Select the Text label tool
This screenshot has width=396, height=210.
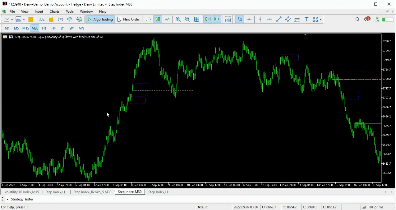pos(306,19)
